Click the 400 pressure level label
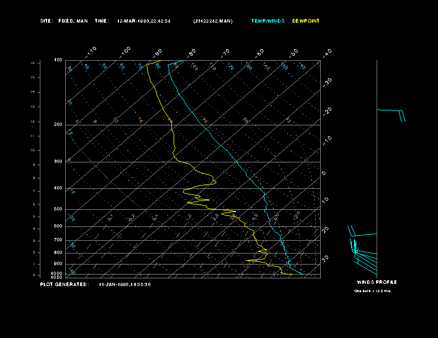 click(58, 188)
